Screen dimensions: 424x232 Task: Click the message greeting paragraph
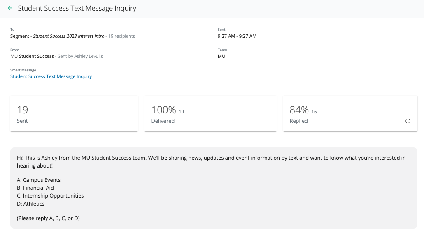tap(211, 162)
